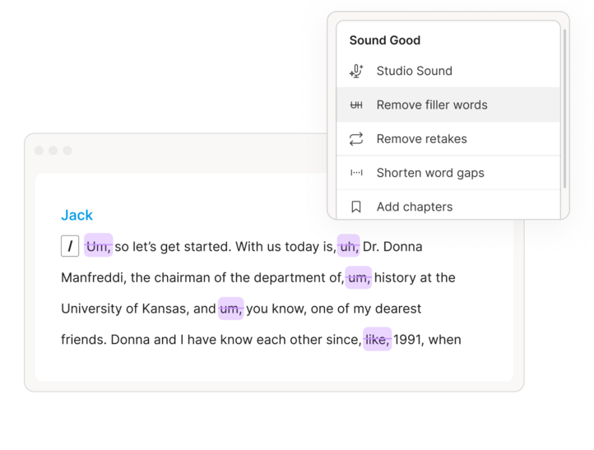Screen dimensions: 594x450
Task: Click the strikethrough UH filler words icon
Action: [356, 105]
